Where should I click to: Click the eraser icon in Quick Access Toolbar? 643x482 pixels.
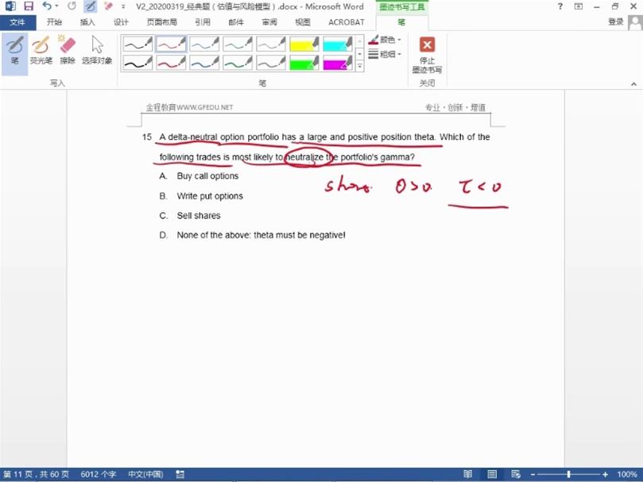(108, 6)
